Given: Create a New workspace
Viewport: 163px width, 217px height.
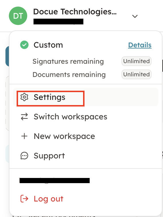Looking at the screenshot, I should (x=86, y=136).
